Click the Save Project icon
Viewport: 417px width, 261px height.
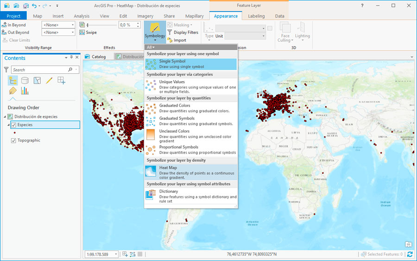click(26, 5)
